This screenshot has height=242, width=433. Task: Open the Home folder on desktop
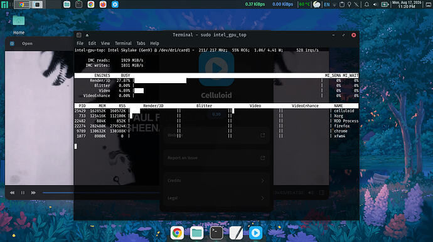pos(18,25)
